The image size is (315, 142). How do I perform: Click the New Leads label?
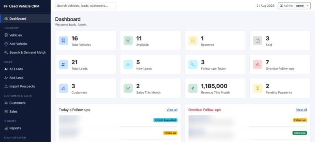[x=144, y=69]
